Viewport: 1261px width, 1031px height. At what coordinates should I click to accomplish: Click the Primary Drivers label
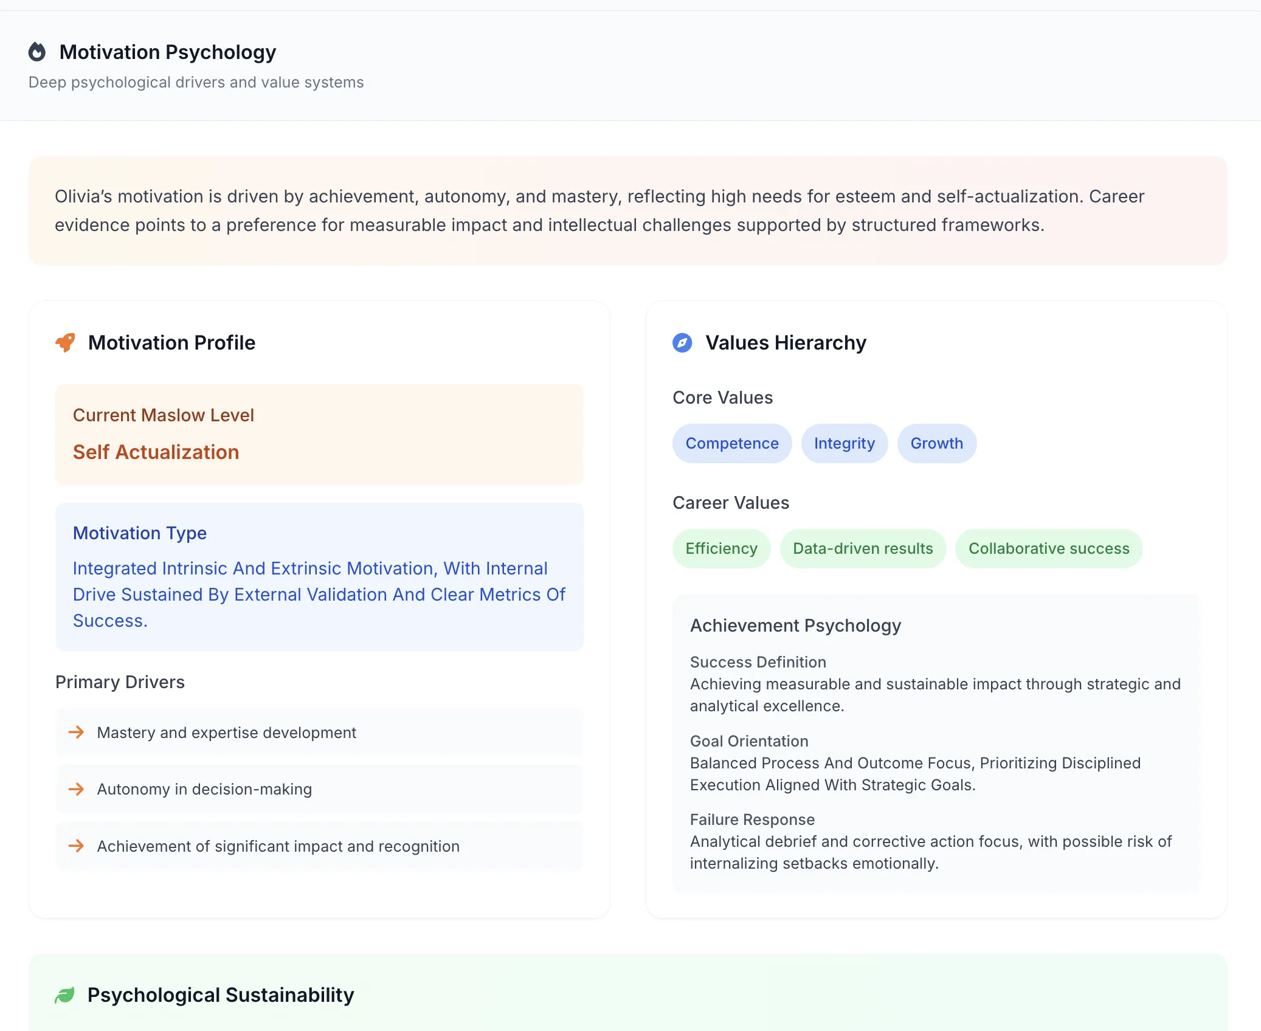[x=120, y=682]
